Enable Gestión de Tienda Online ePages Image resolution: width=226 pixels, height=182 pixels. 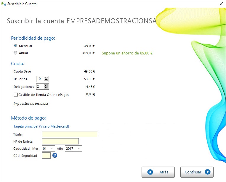pos(16,95)
